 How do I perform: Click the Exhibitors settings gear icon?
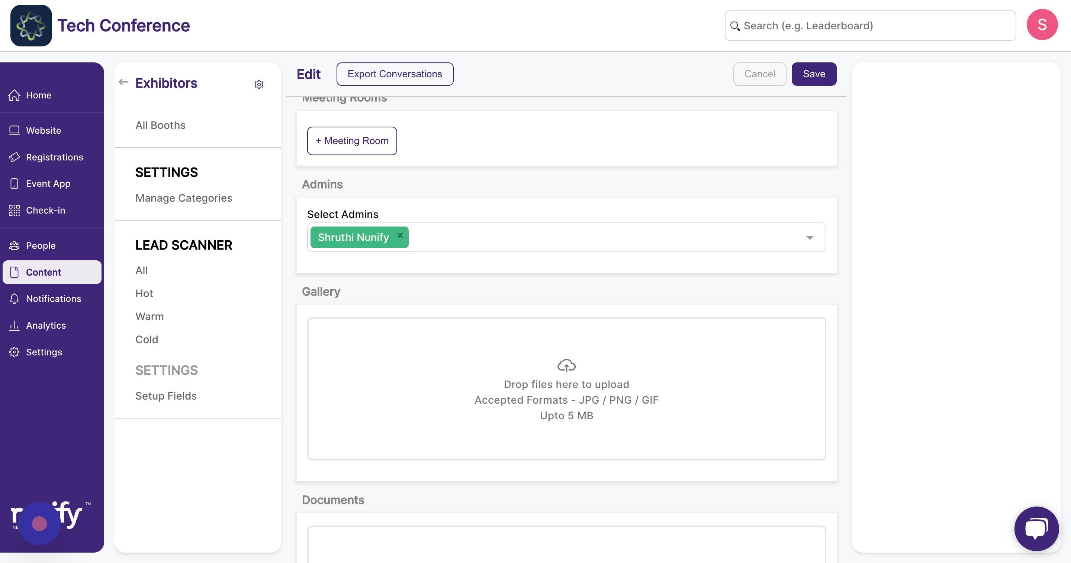pyautogui.click(x=258, y=84)
